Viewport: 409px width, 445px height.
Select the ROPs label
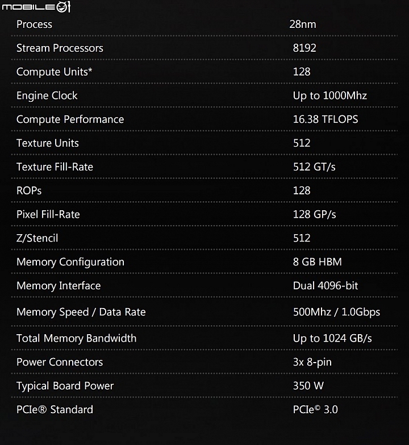pos(29,191)
